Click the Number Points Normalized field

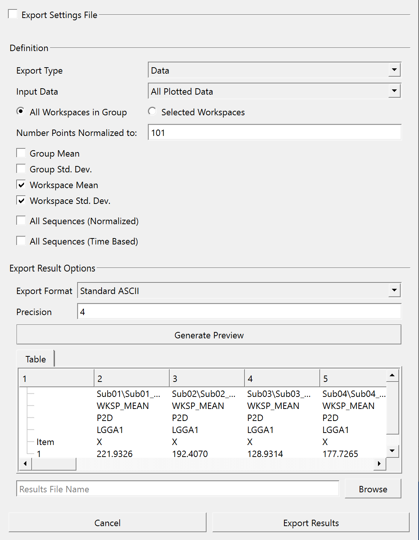[x=275, y=133]
